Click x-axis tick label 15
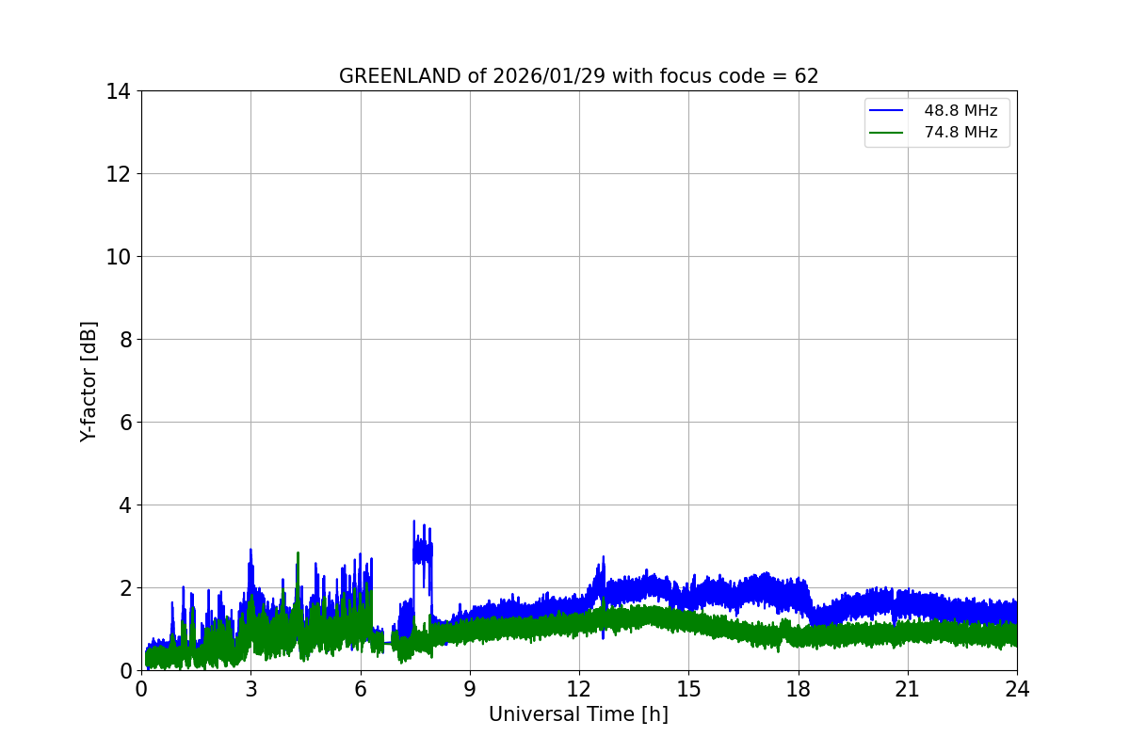Viewport: 1130px width, 753px height. point(688,689)
